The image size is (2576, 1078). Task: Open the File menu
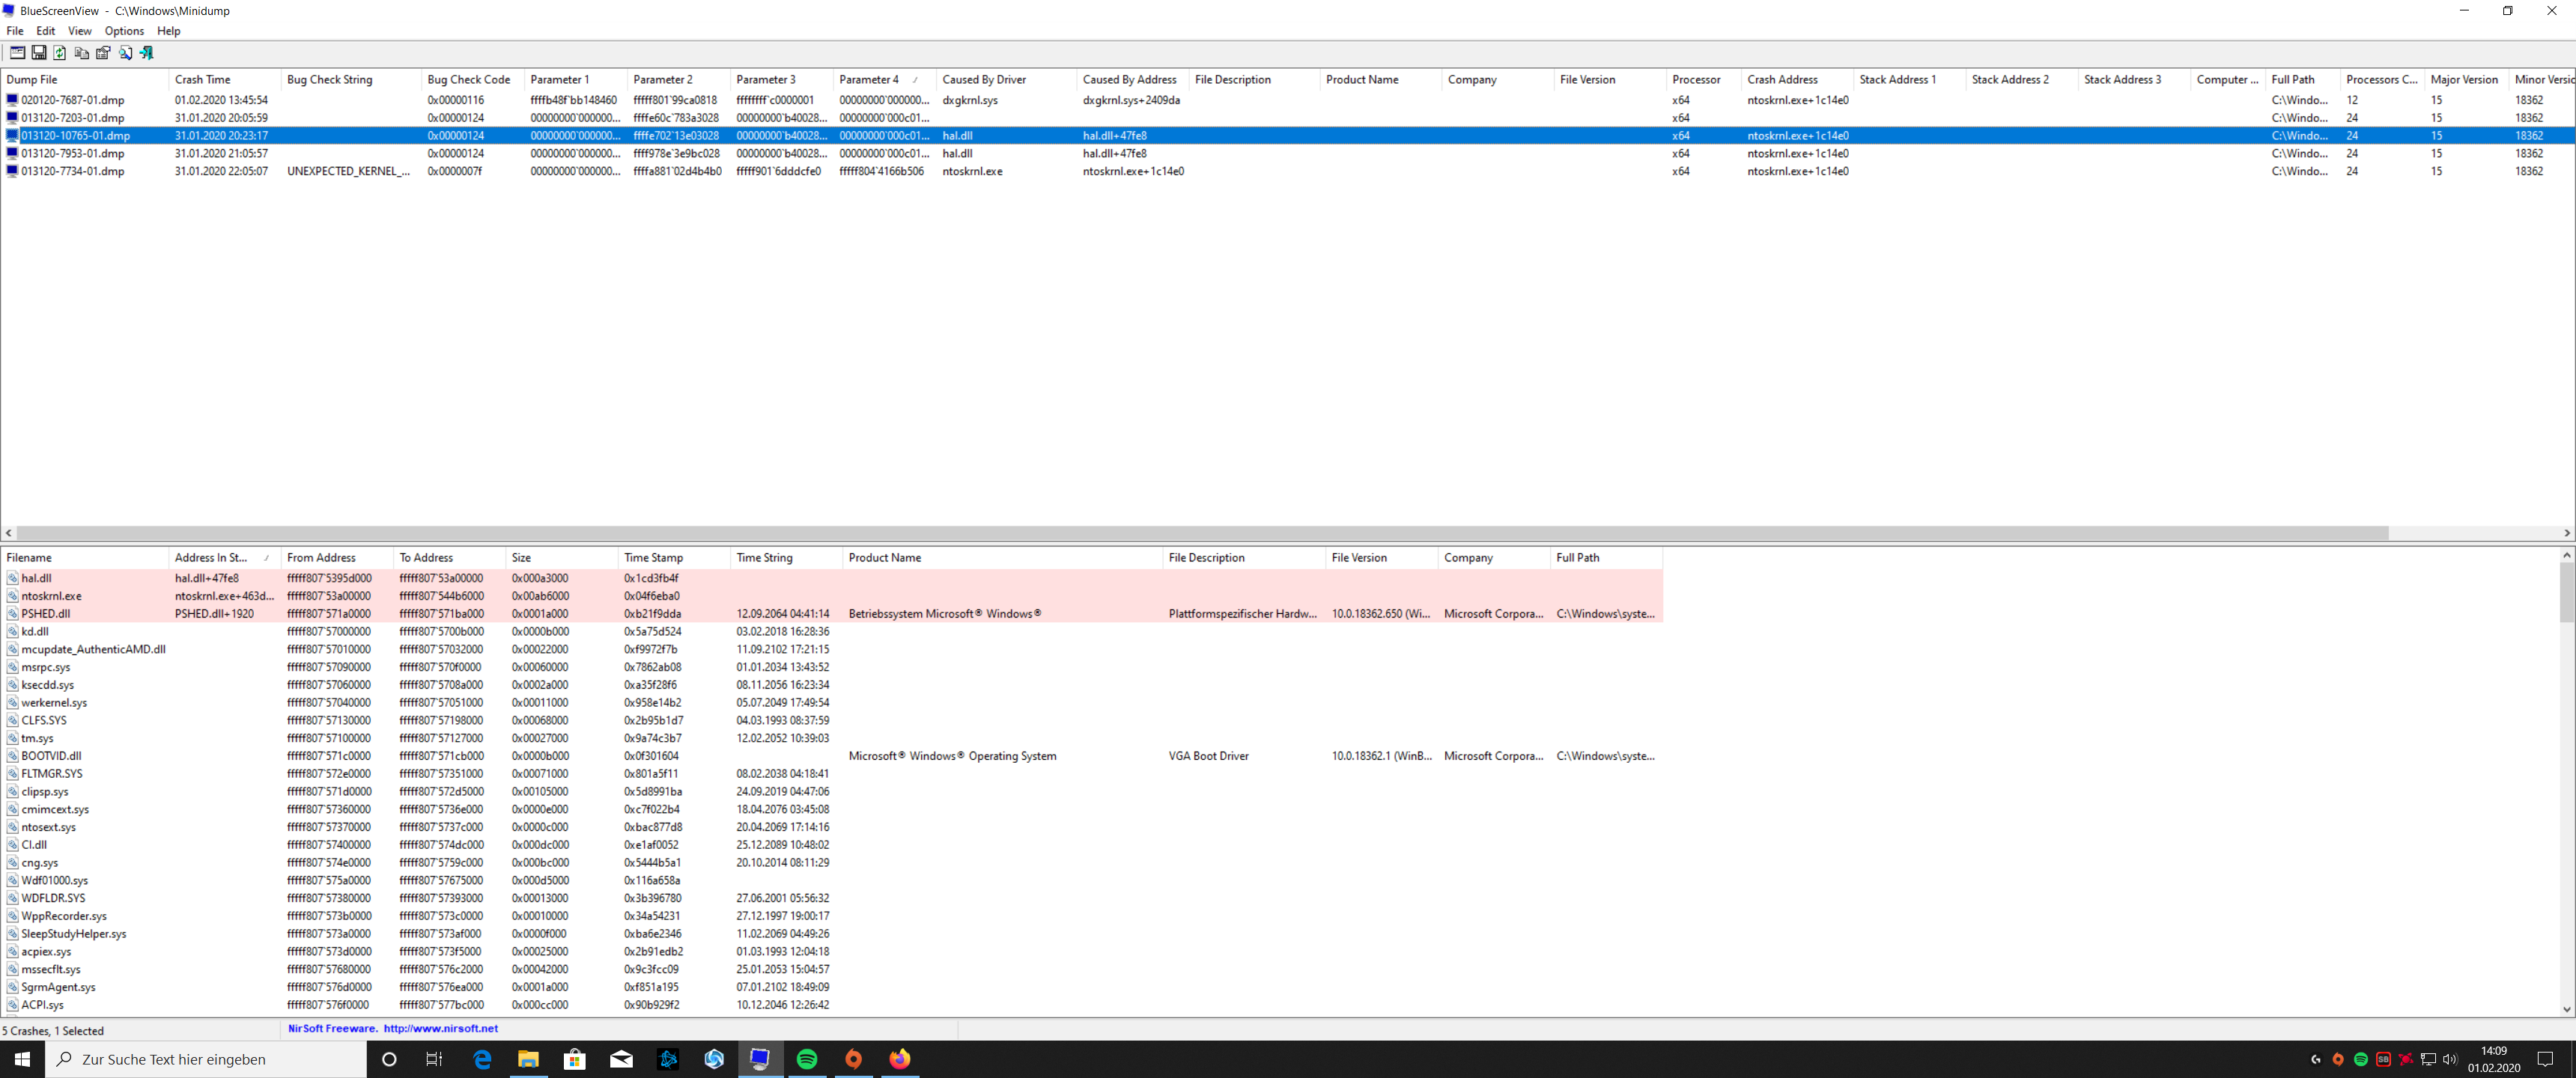pos(15,31)
